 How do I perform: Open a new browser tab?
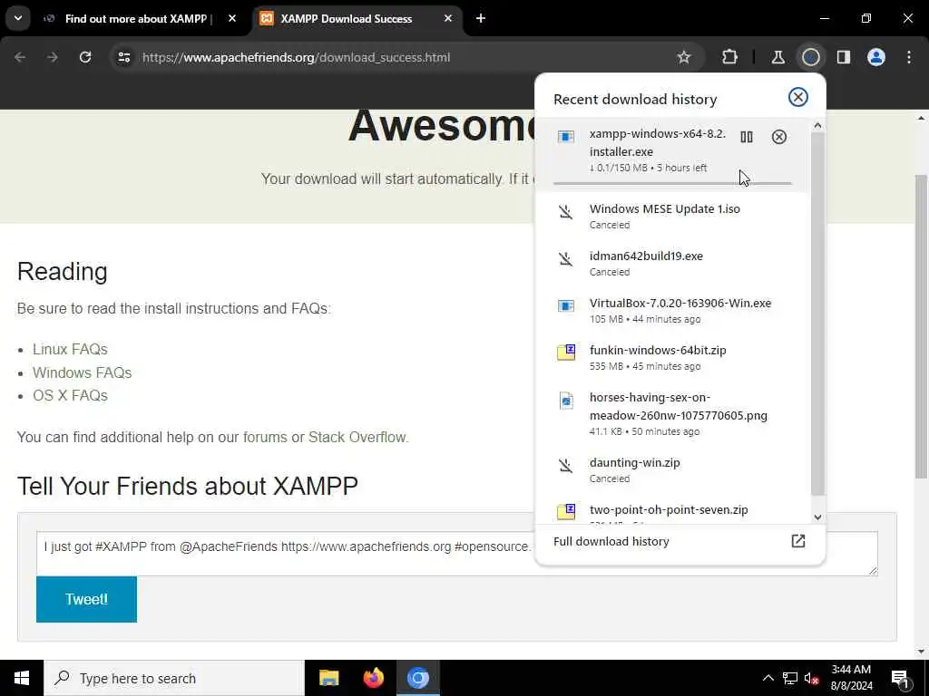click(x=481, y=18)
